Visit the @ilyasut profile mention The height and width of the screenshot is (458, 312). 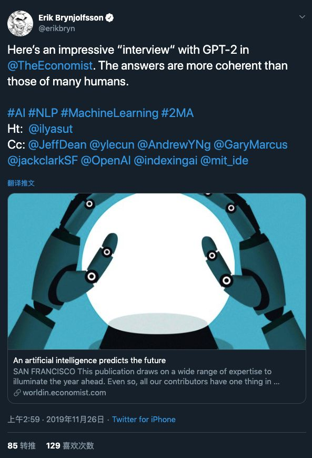(51, 129)
